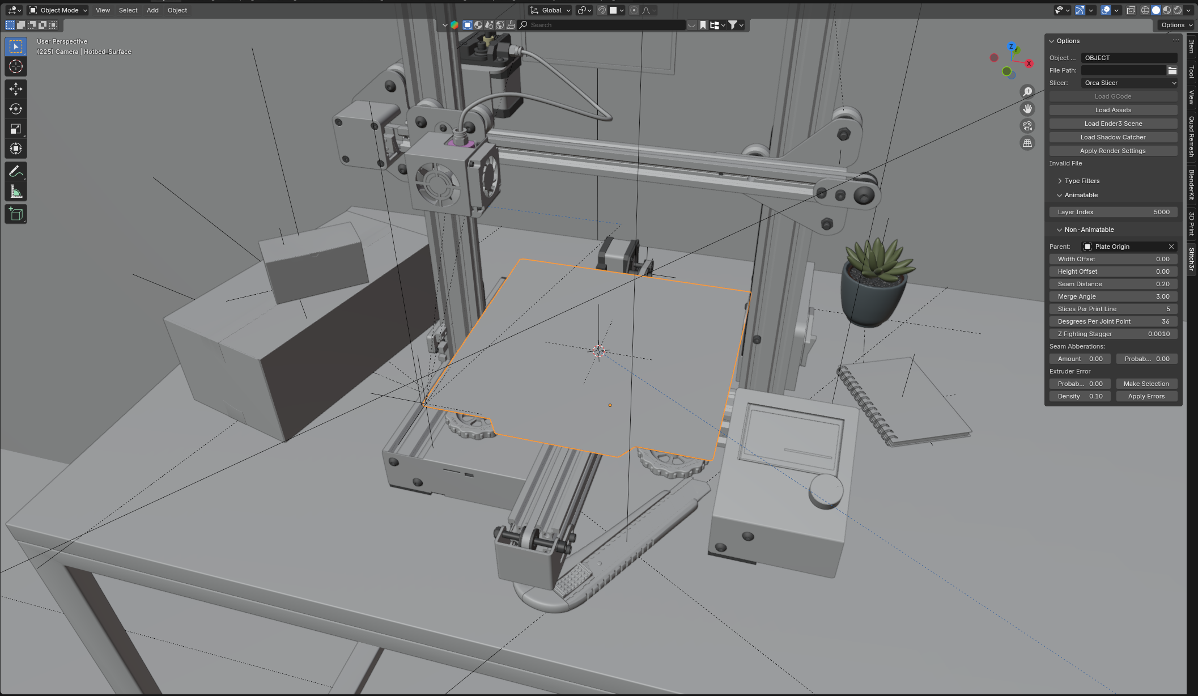Activate the Annotate tool
The height and width of the screenshot is (696, 1198).
16,172
